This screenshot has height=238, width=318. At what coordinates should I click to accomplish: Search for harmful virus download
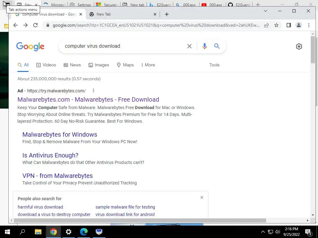point(40,207)
